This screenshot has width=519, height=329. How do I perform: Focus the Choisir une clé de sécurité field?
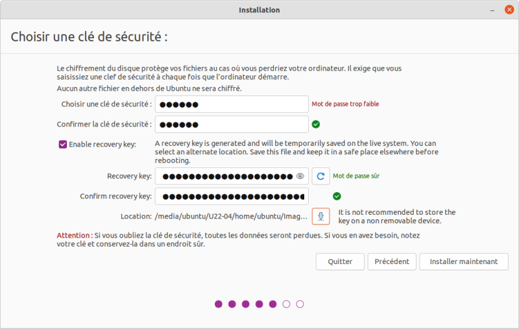[x=231, y=104]
